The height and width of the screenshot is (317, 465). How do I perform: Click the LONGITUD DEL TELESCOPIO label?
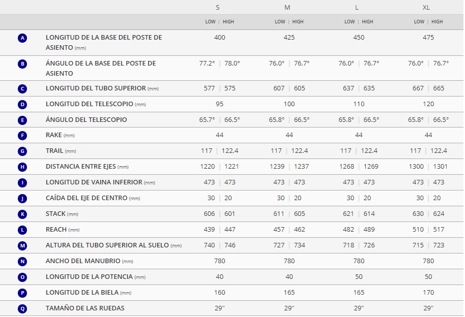[89, 104]
